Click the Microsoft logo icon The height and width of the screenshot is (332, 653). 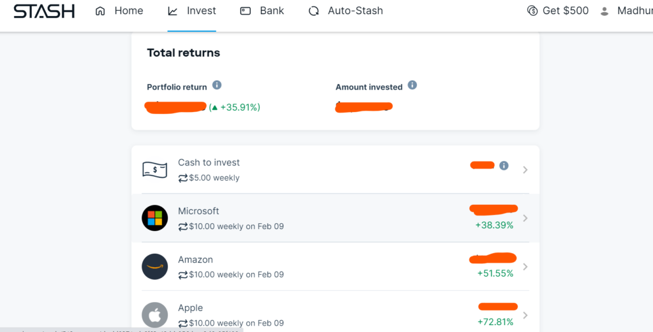pyautogui.click(x=154, y=218)
